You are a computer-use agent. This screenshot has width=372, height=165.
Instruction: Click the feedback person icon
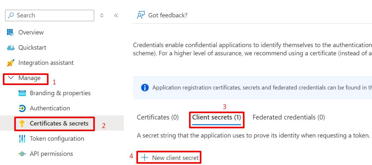(140, 15)
